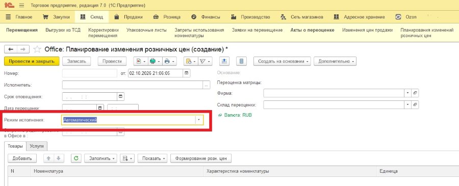
Task: Refresh the table with green arrow icon
Action: tap(76, 158)
